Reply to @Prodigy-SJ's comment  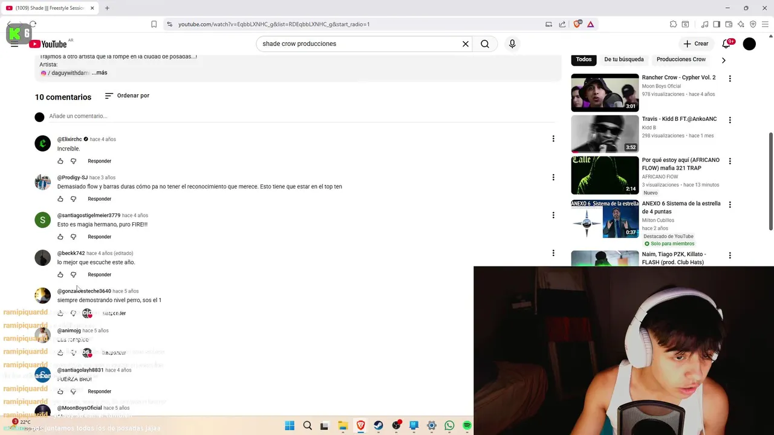(99, 199)
